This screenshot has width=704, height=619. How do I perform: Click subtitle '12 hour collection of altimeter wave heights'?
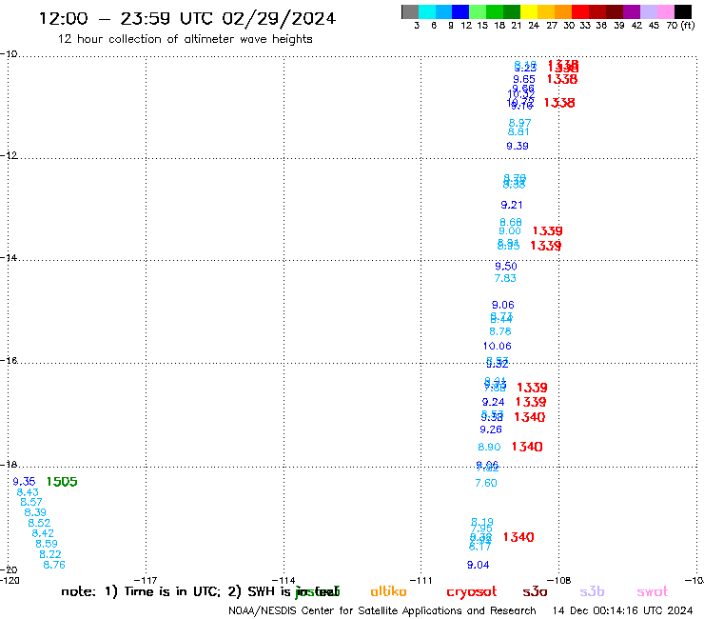click(185, 39)
